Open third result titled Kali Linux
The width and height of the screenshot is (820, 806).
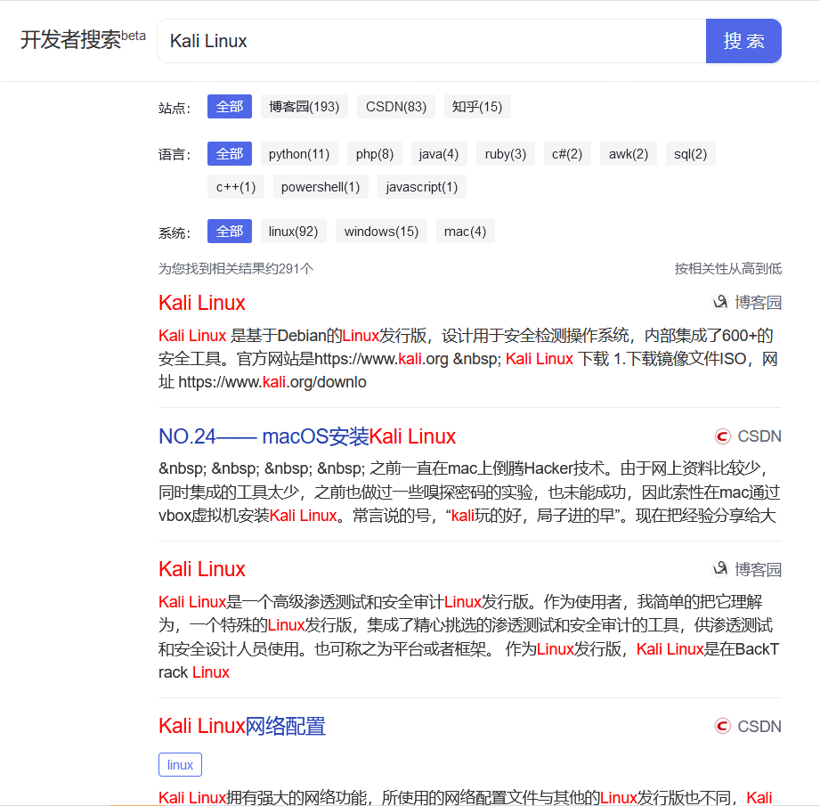coord(202,569)
